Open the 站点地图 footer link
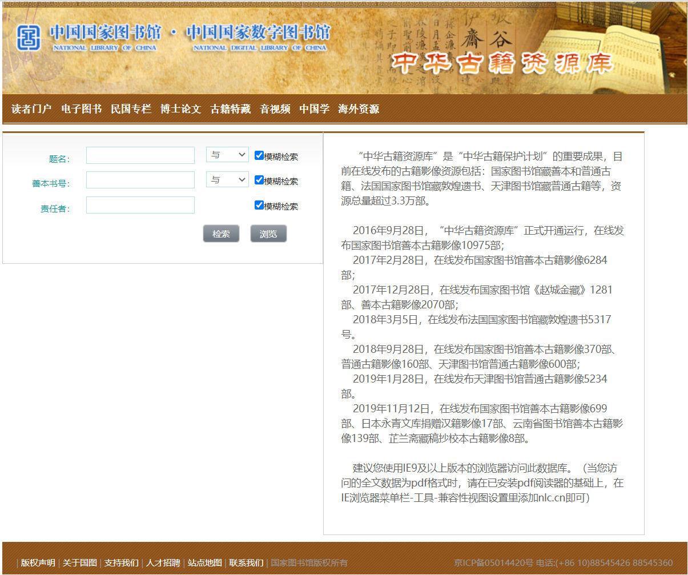This screenshot has width=688, height=575. click(x=204, y=562)
